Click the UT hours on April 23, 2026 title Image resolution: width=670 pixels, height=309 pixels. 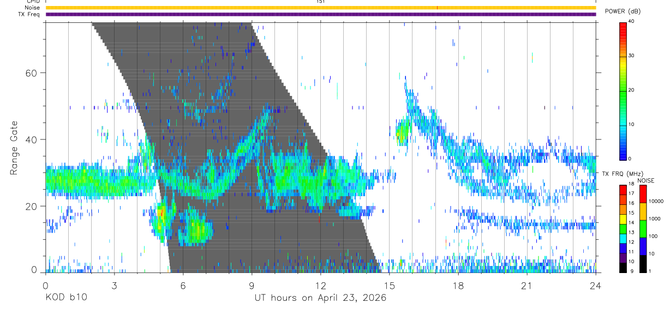pyautogui.click(x=320, y=298)
